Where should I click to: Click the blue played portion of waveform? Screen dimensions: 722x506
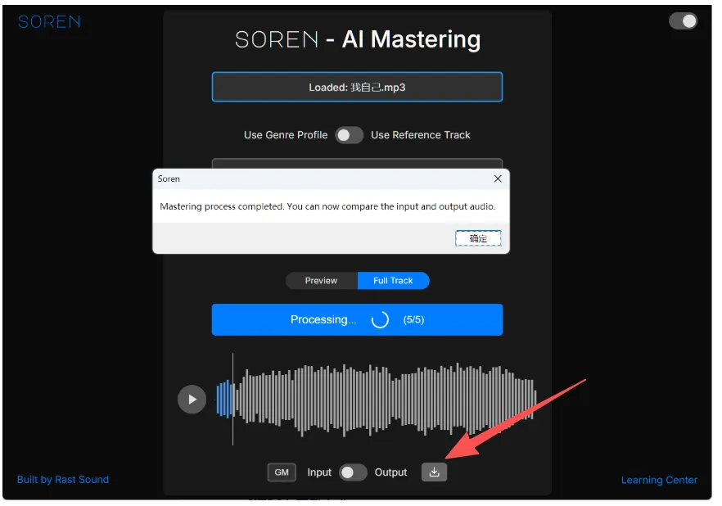click(x=224, y=400)
